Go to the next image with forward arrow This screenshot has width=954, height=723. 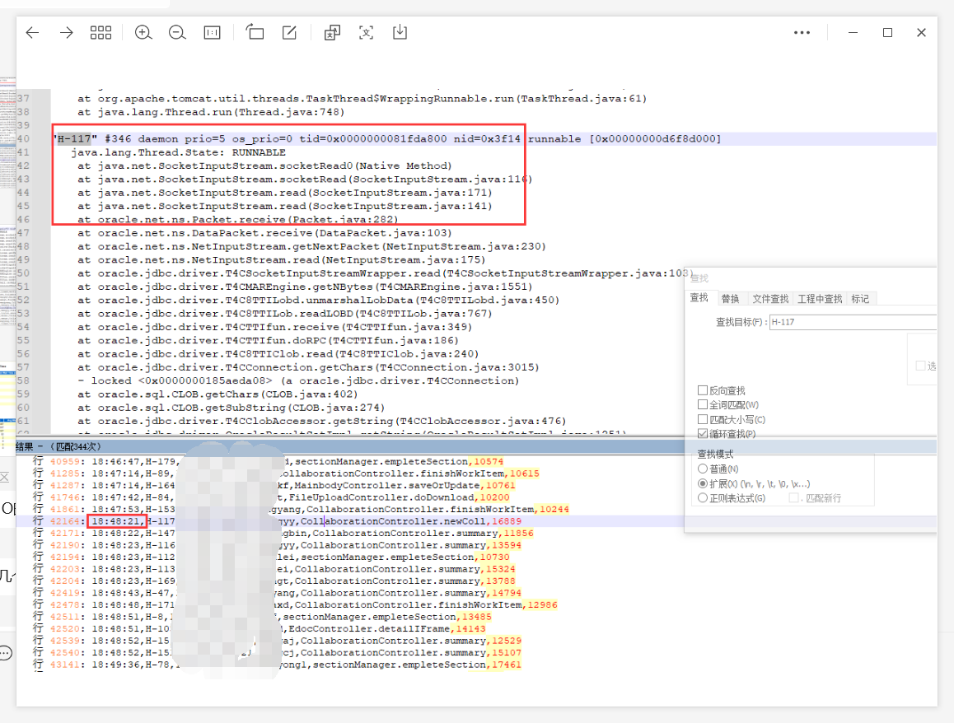[67, 33]
